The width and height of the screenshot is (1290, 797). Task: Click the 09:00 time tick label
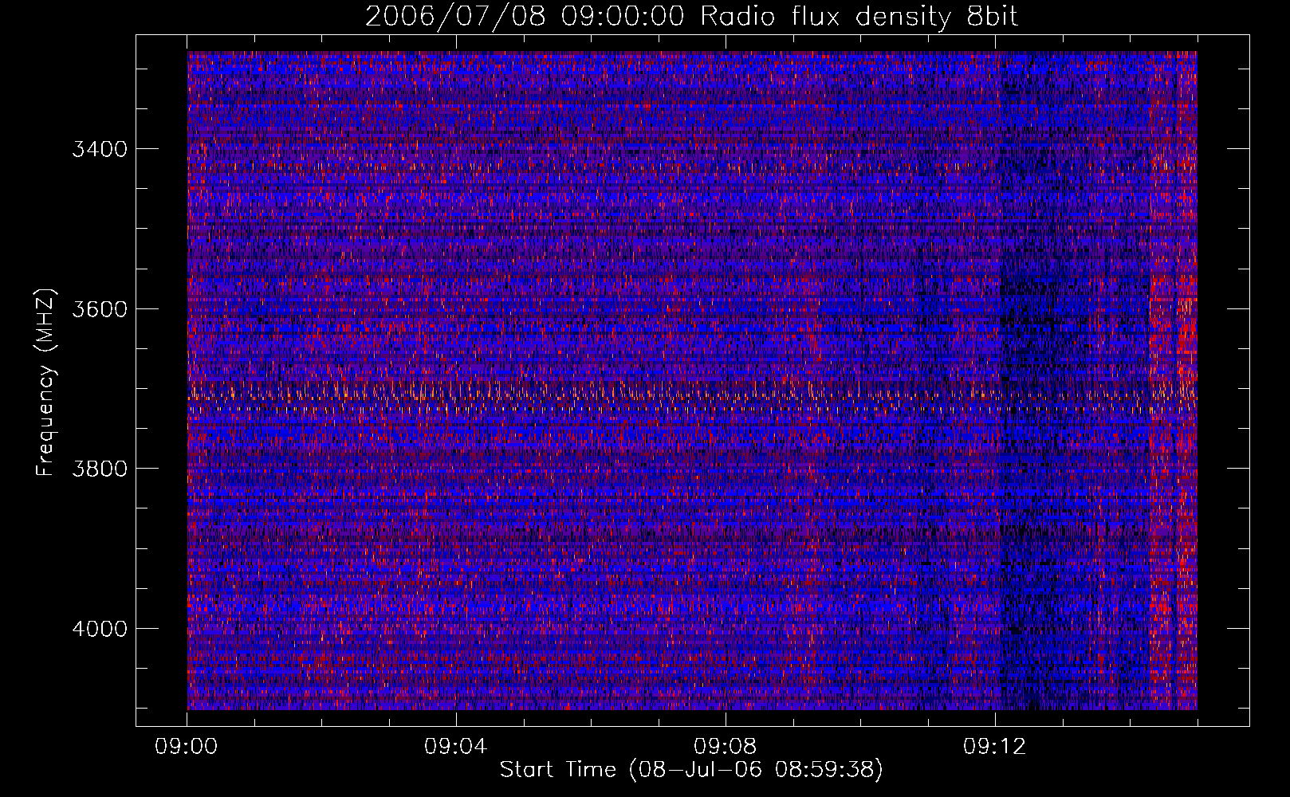pos(187,747)
